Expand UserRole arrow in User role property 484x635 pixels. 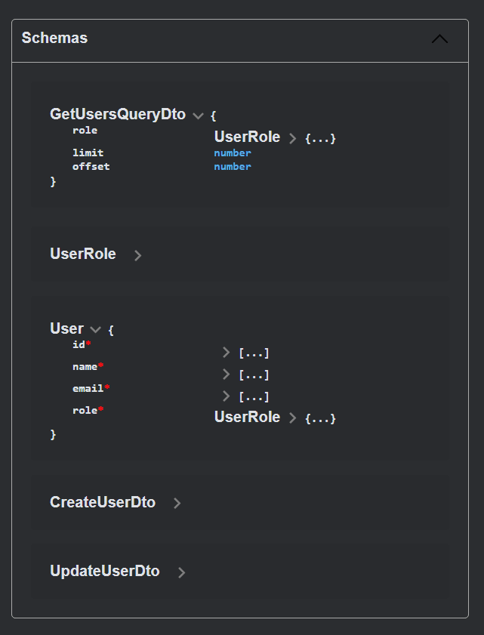click(x=293, y=418)
